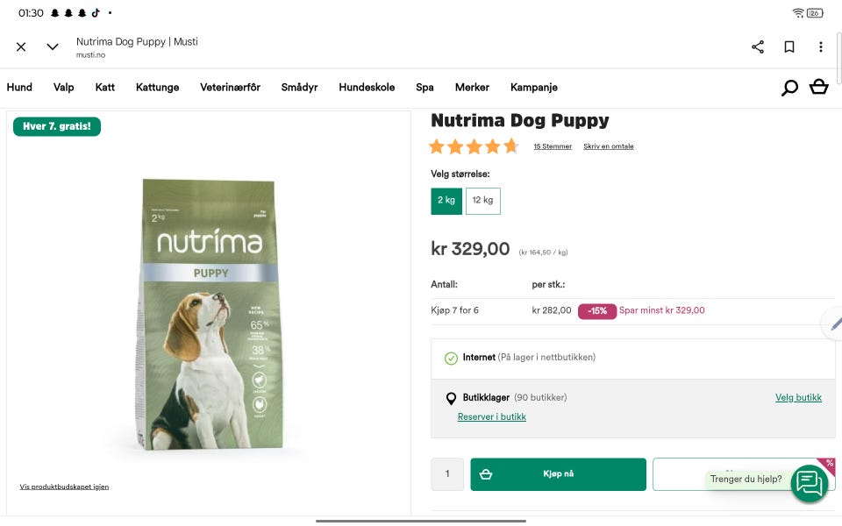Open the Veterinærfôr menu category
This screenshot has width=842, height=526.
[230, 88]
